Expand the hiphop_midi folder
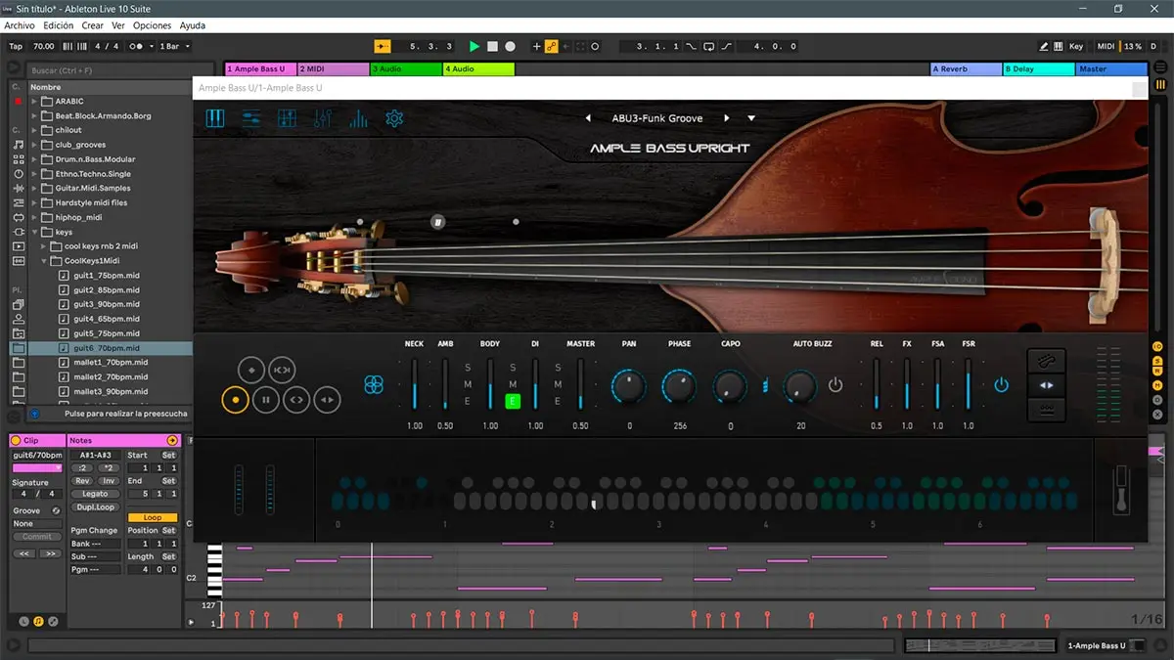This screenshot has width=1174, height=660. pyautogui.click(x=34, y=217)
